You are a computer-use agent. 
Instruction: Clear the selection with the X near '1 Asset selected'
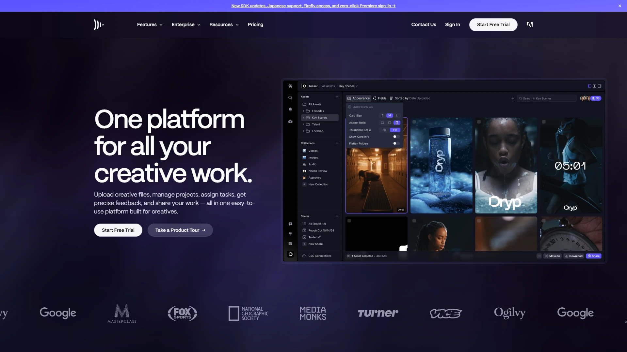click(x=348, y=256)
